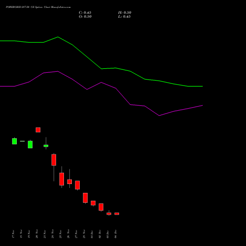Select the red candle for 25 Nov
246x246 pixels.
pyautogui.click(x=61, y=179)
